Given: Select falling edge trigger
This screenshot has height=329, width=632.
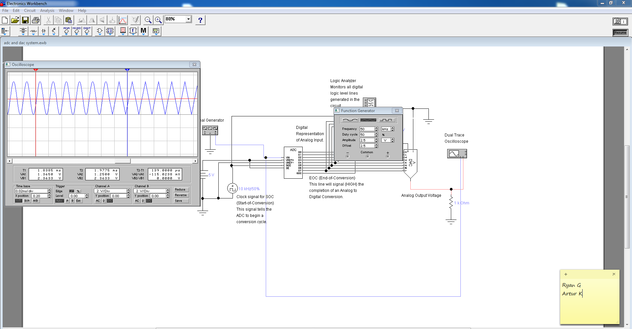Looking at the screenshot, I should (x=78, y=191).
